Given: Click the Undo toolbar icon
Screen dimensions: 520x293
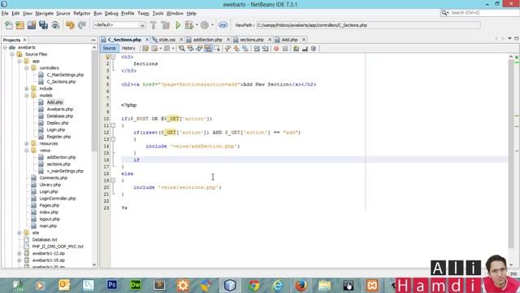Looking at the screenshot, I should pos(70,25).
